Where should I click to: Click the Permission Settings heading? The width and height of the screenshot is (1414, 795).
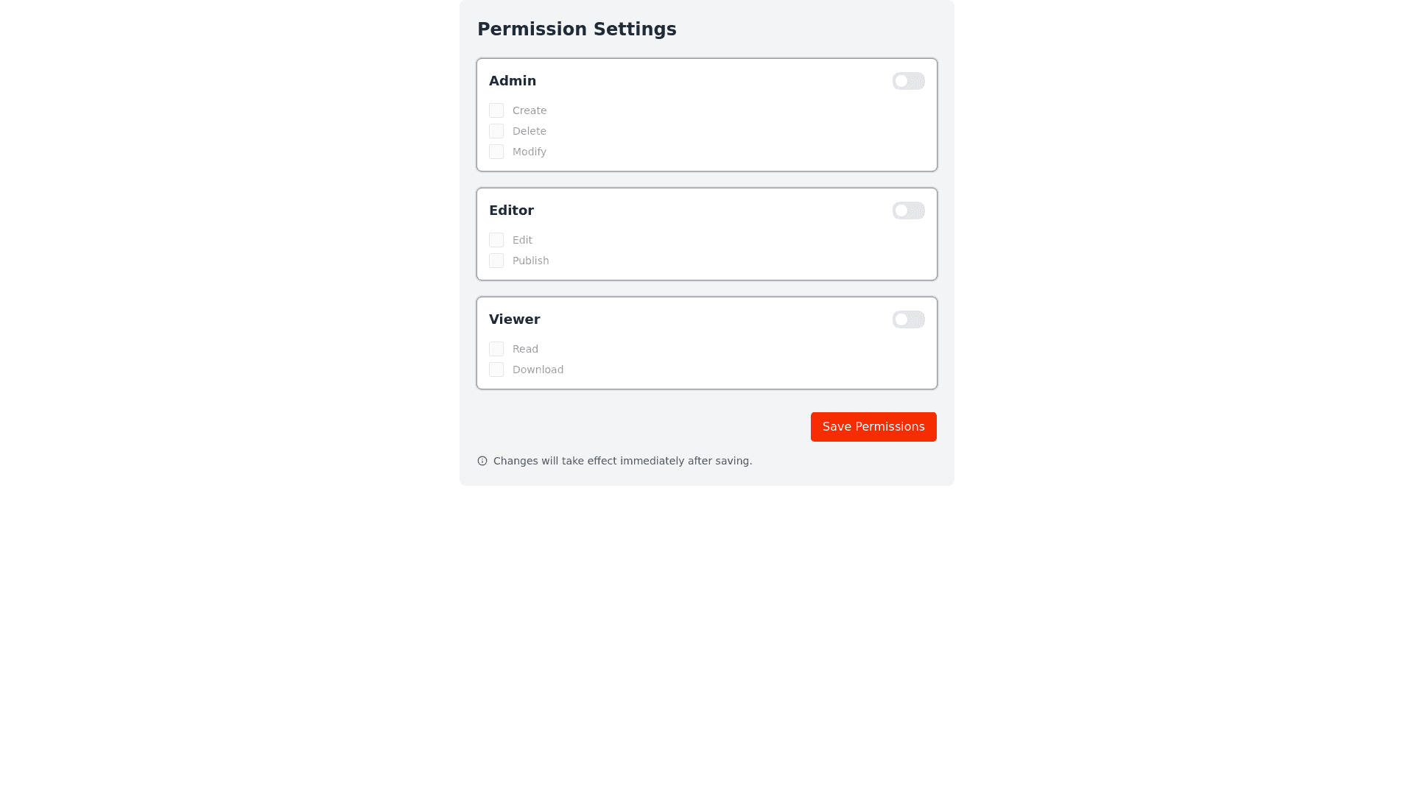pos(577,29)
